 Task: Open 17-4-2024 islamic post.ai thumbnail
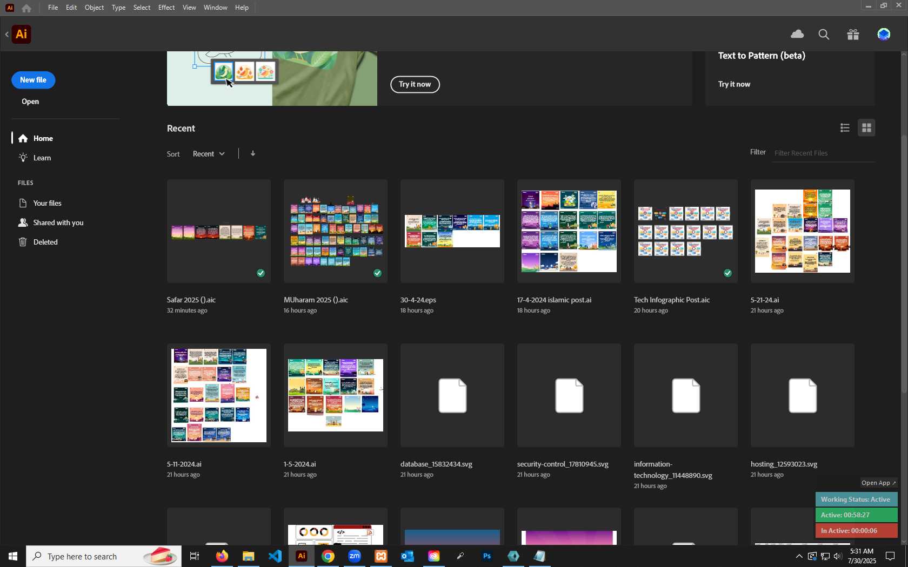point(569,231)
